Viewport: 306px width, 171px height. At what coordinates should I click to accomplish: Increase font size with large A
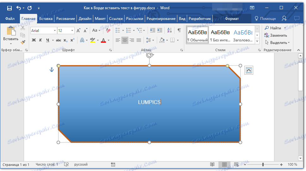[78, 30]
